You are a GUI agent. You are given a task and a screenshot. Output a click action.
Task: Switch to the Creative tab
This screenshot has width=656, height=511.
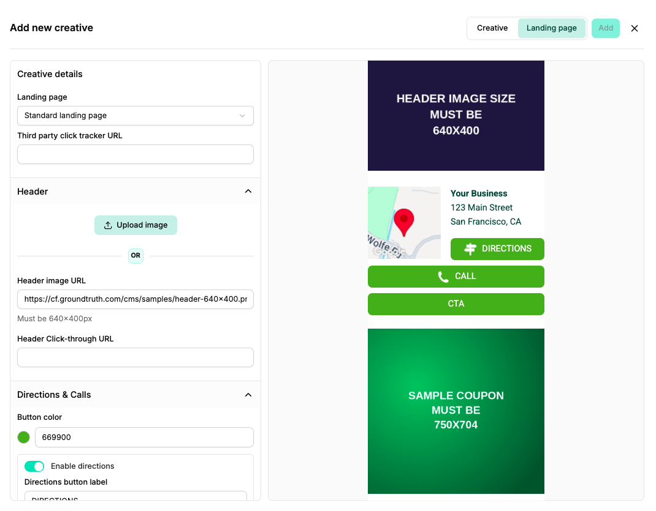tap(492, 28)
